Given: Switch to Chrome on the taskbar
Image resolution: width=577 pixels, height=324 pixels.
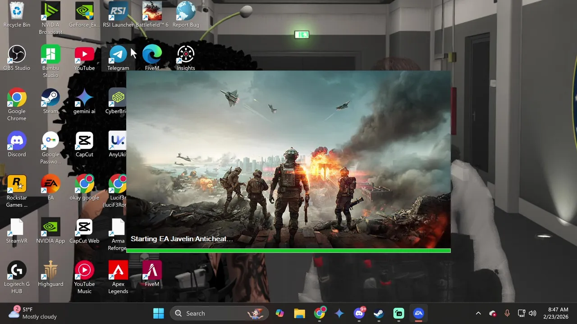Looking at the screenshot, I should click(320, 313).
